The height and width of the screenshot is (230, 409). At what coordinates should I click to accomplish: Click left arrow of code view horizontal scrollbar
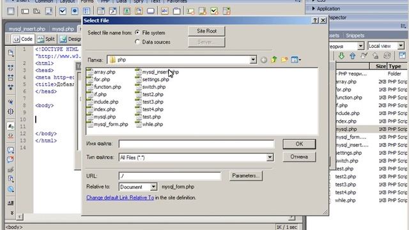[x=20, y=217]
